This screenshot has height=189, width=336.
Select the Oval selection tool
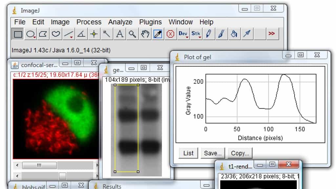click(31, 34)
